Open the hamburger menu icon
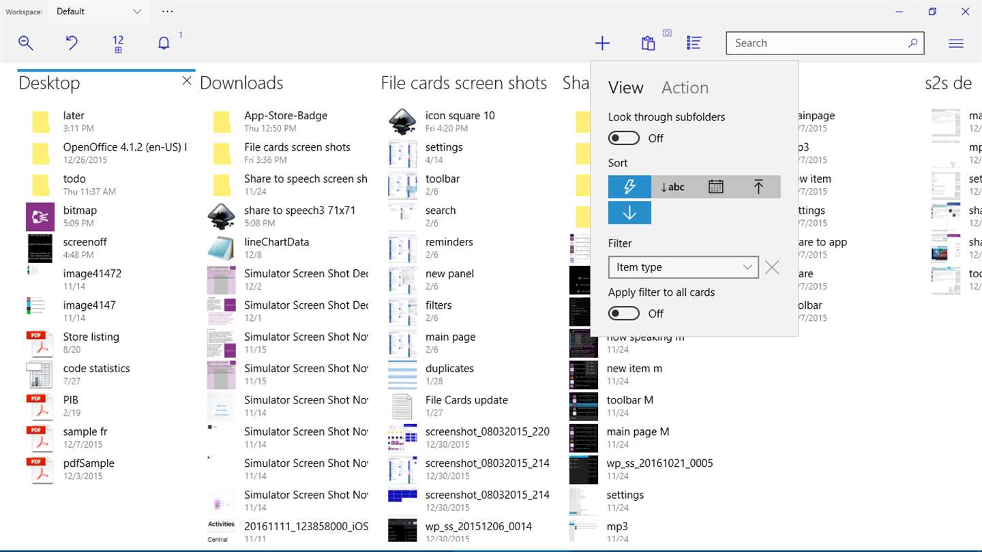The height and width of the screenshot is (552, 982). pyautogui.click(x=956, y=44)
